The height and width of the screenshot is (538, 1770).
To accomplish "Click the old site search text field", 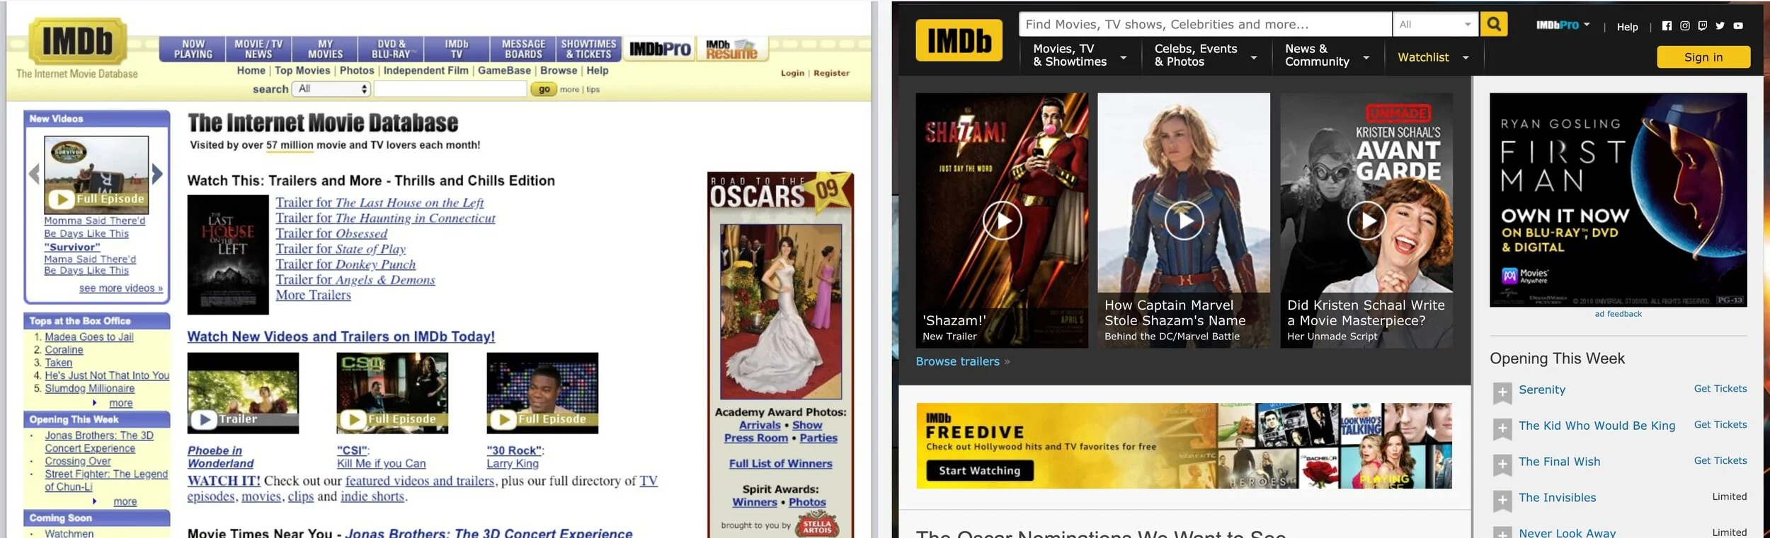I will click(x=450, y=89).
